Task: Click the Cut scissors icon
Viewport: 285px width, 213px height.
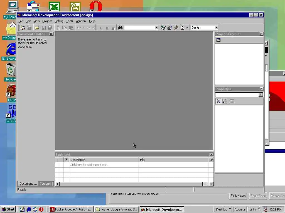Action: 58,28
